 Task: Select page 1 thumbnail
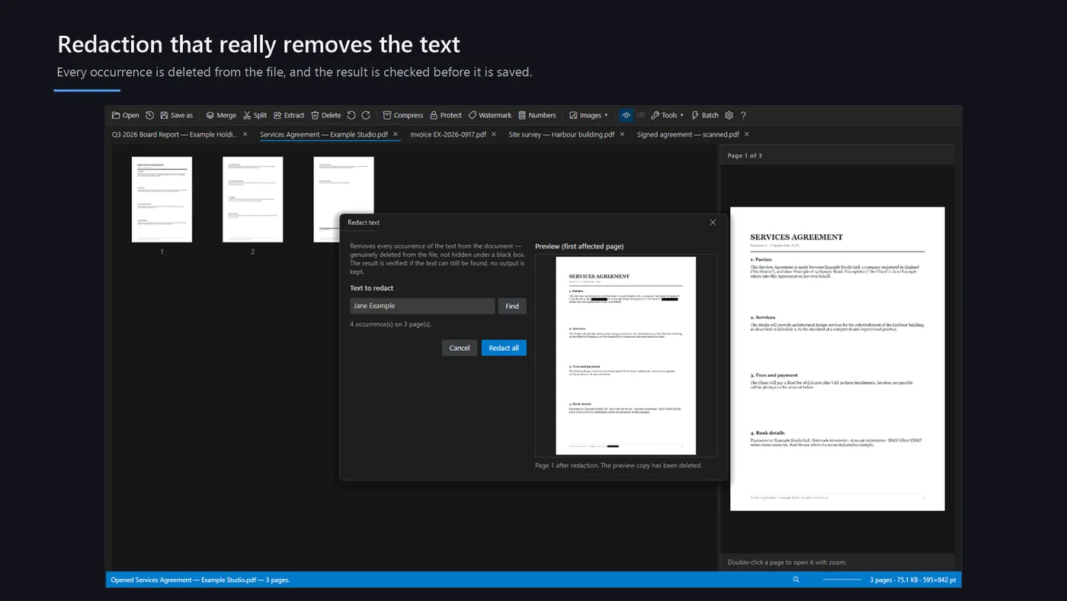162,200
